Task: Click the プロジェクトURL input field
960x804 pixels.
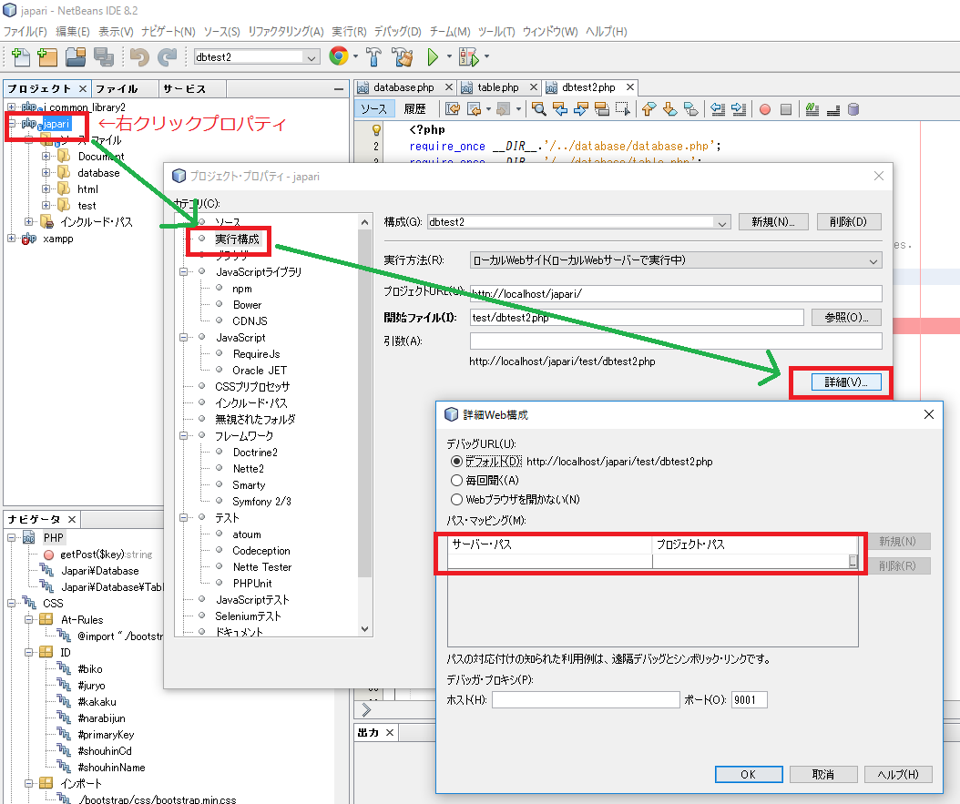Action: pyautogui.click(x=676, y=294)
